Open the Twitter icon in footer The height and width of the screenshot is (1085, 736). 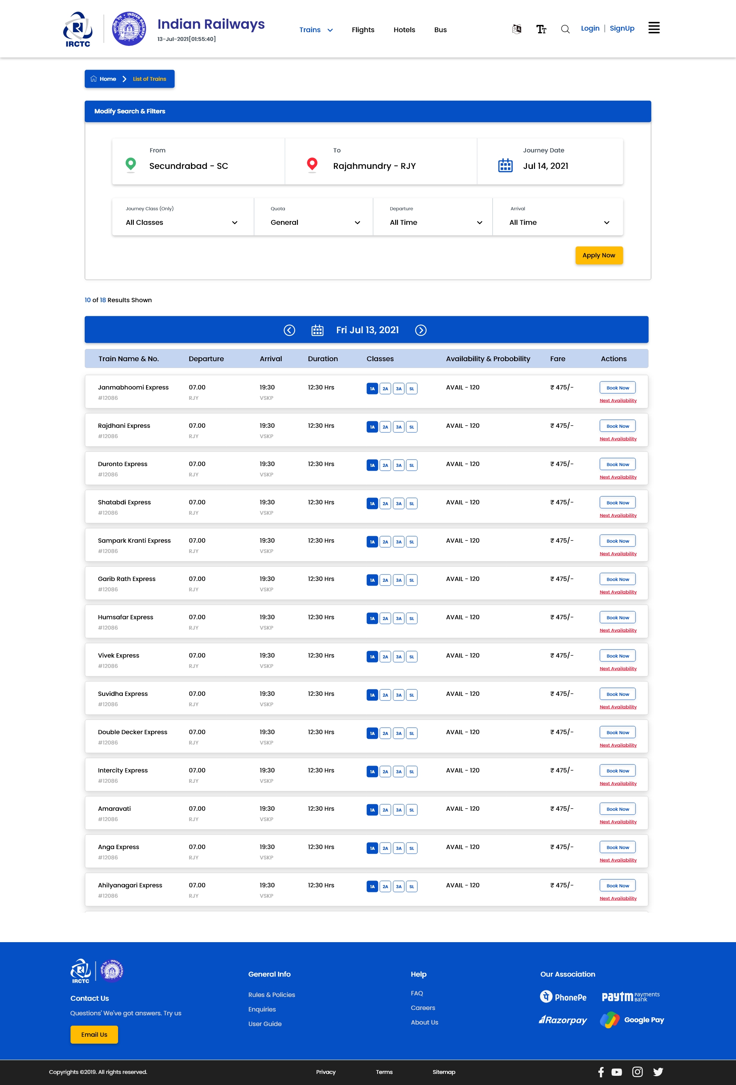coord(658,1072)
